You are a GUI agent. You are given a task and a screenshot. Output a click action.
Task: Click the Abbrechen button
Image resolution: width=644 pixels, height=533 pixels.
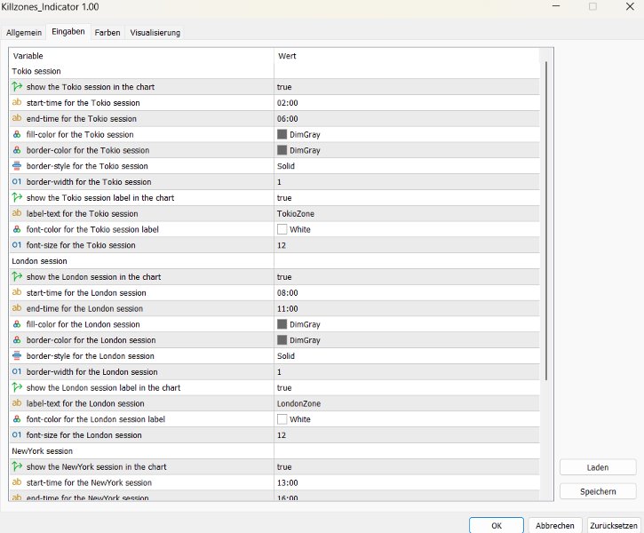[x=555, y=526]
